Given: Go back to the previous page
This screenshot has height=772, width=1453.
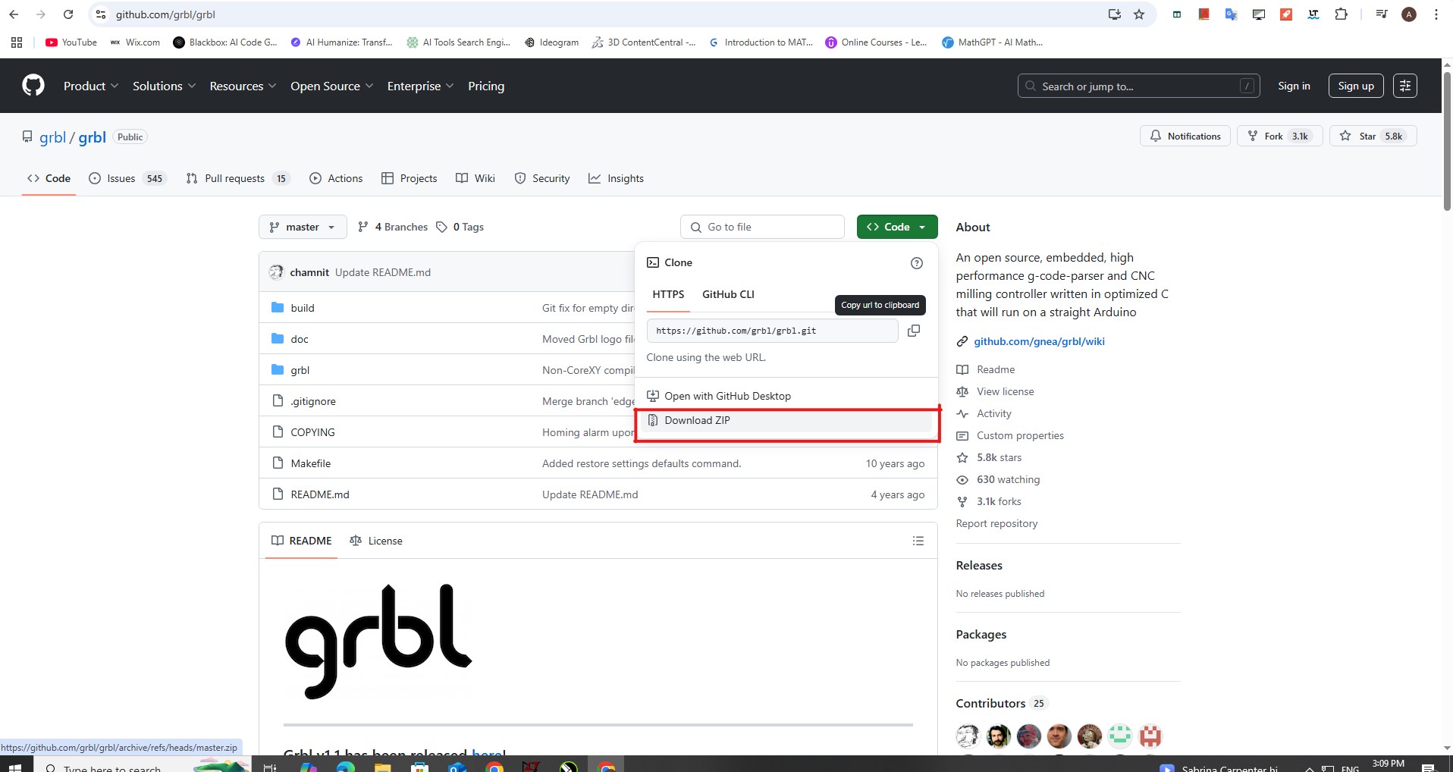Looking at the screenshot, I should coord(14,14).
